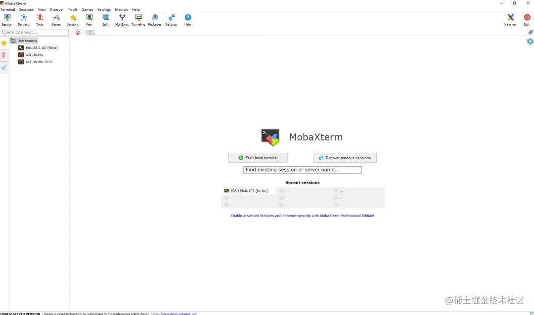Open the Tools toolbar icon
This screenshot has height=315, width=534.
pos(40,20)
